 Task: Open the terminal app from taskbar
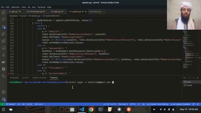pyautogui.click(x=100, y=110)
